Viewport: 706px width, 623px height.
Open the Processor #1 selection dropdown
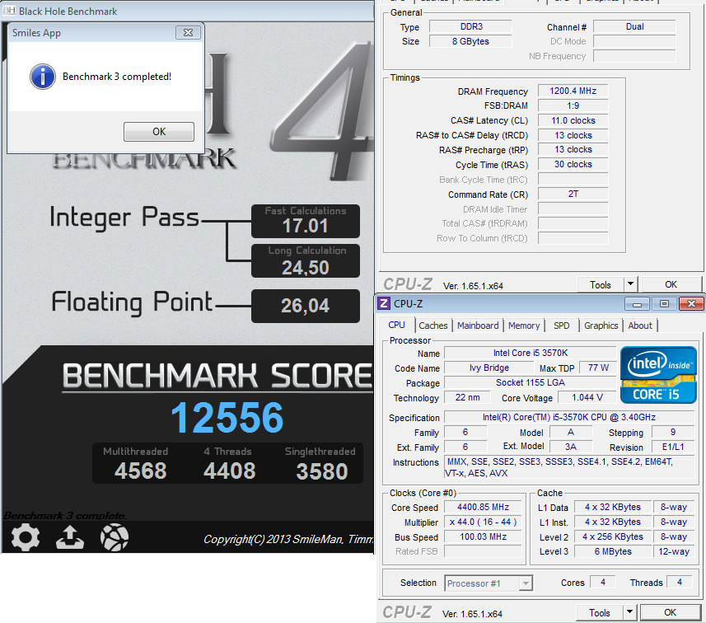point(489,583)
